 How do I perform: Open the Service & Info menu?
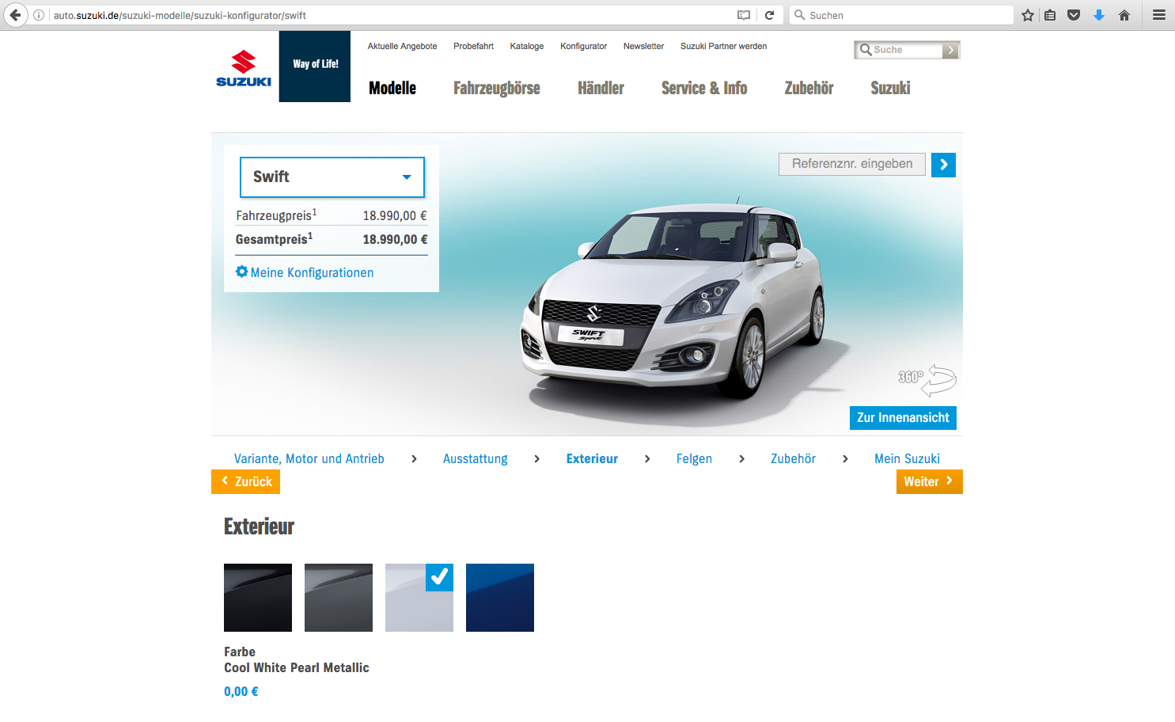coord(704,88)
